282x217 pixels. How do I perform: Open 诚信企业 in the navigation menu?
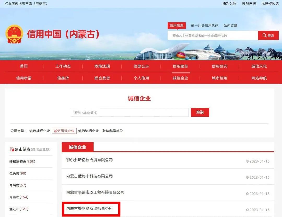pos(180,78)
